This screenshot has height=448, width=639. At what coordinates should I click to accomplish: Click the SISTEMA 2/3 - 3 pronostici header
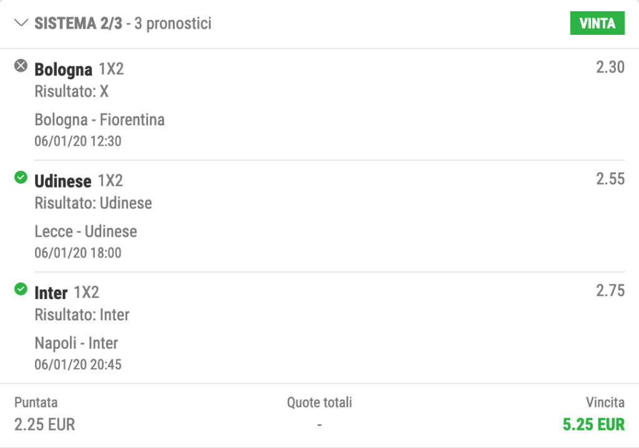coord(123,24)
